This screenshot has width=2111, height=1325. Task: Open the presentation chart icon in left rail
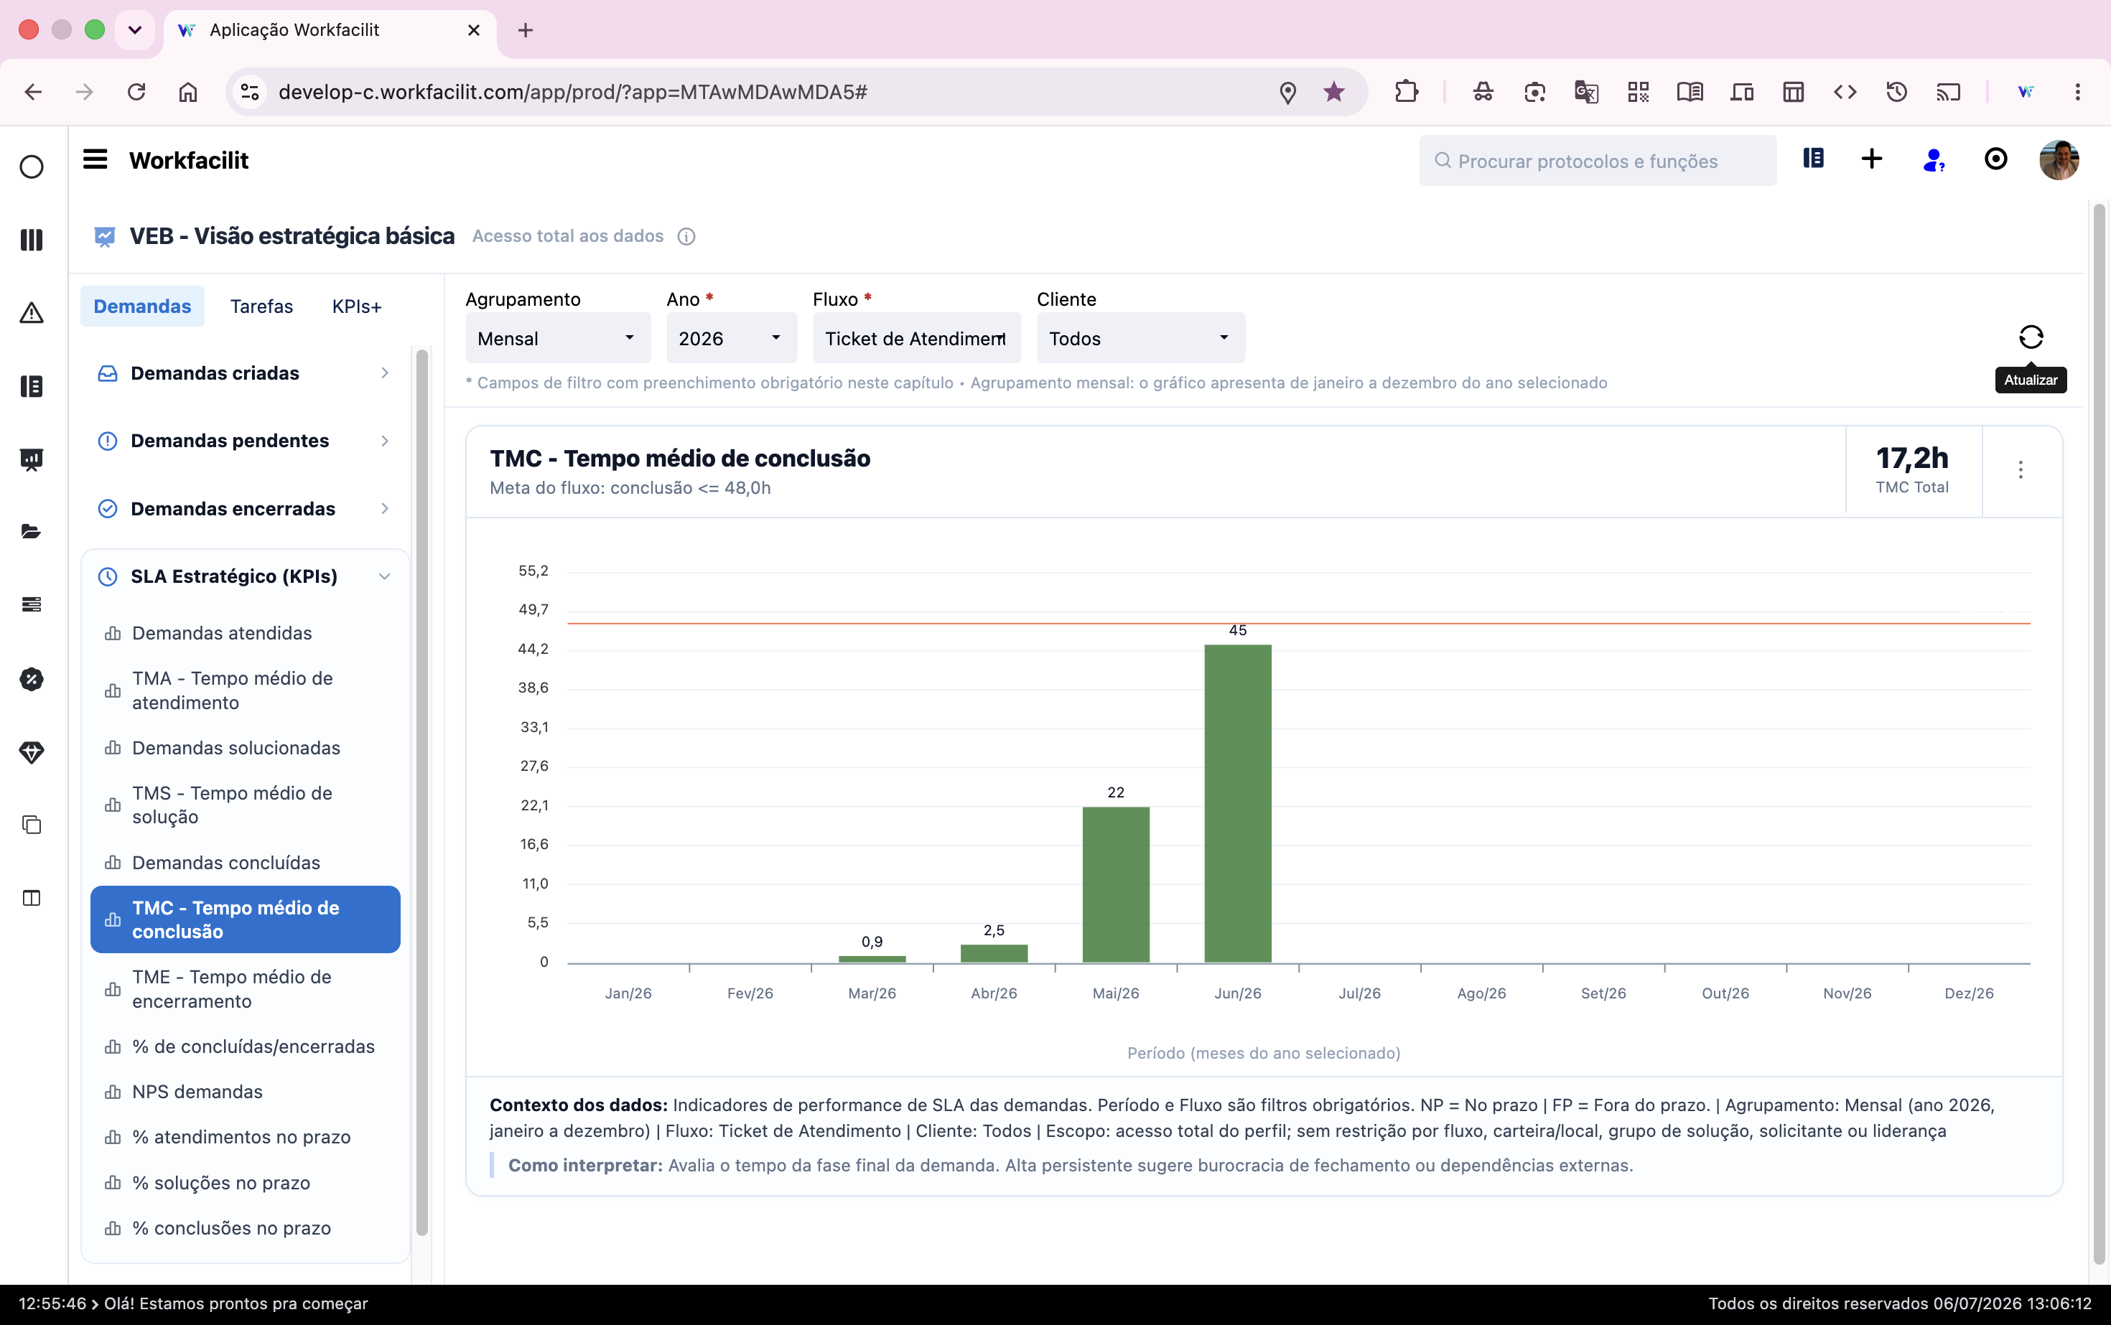click(32, 459)
